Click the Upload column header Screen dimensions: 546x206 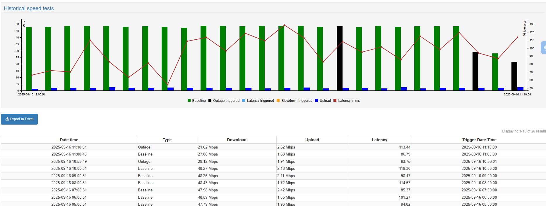tap(312, 140)
